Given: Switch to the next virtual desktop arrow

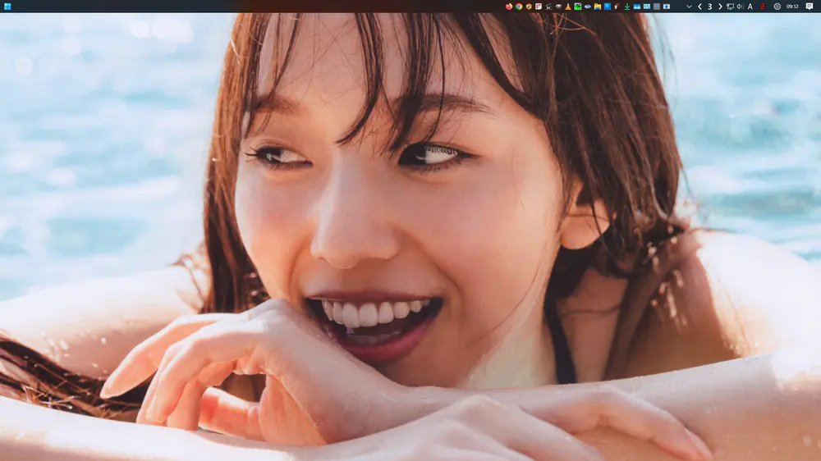Looking at the screenshot, I should click(720, 6).
